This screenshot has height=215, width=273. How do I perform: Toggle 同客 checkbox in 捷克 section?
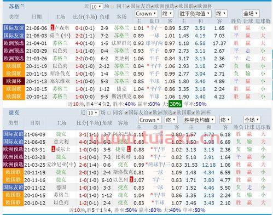pos(109,113)
